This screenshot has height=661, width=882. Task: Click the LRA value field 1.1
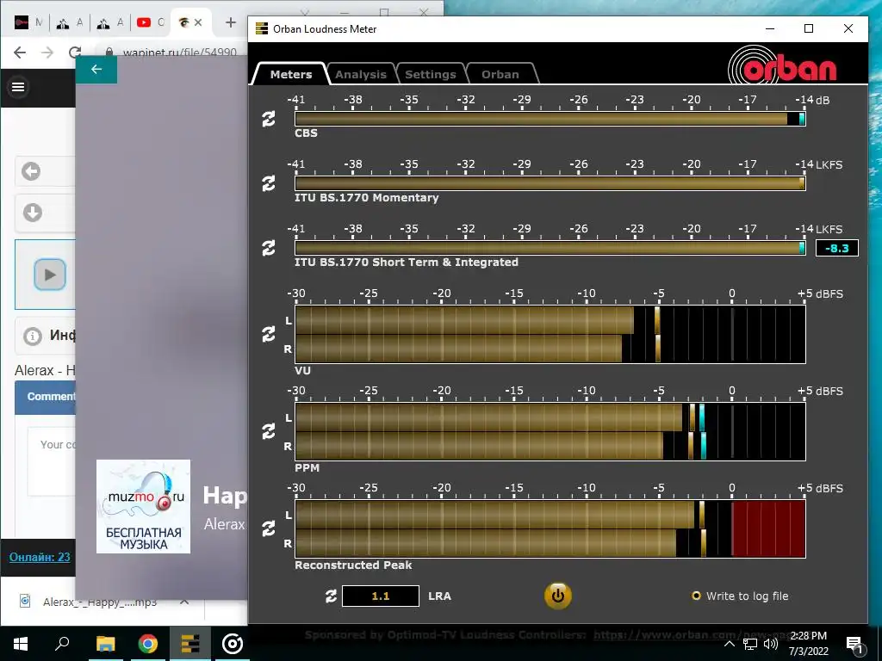[x=381, y=596]
